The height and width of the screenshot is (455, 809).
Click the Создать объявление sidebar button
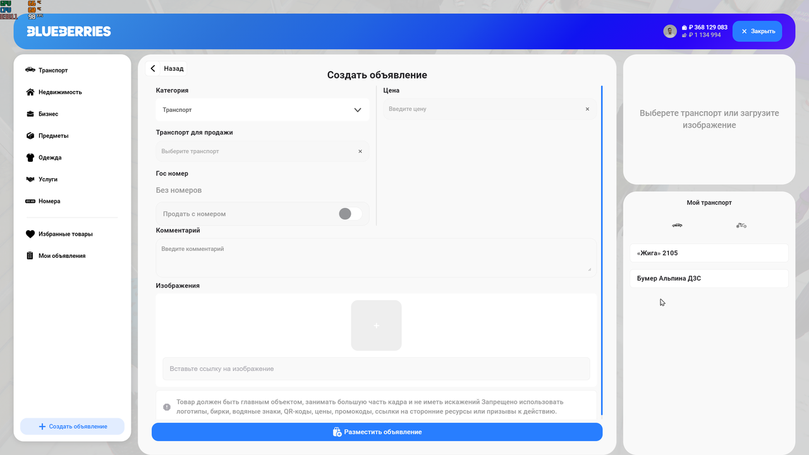pyautogui.click(x=72, y=427)
